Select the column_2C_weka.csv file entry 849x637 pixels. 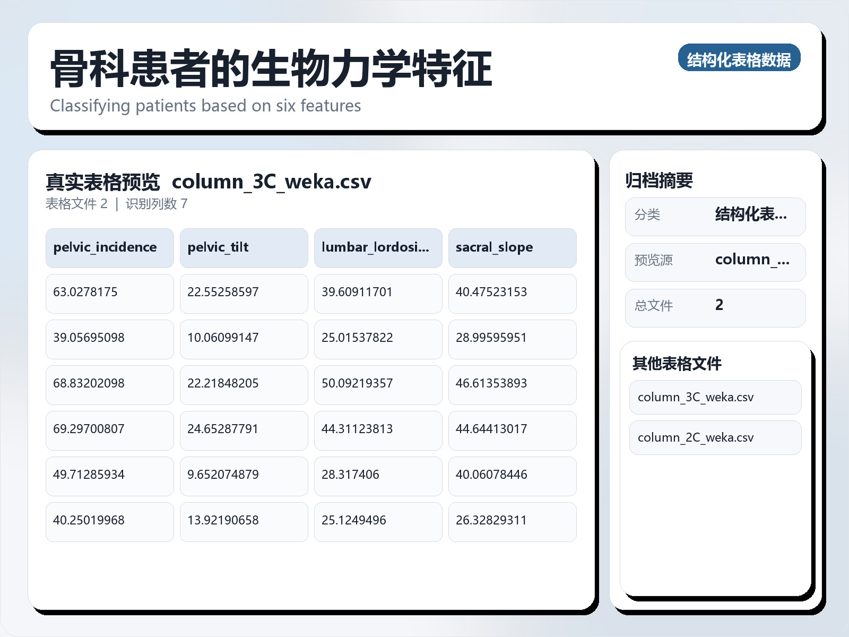click(x=715, y=437)
